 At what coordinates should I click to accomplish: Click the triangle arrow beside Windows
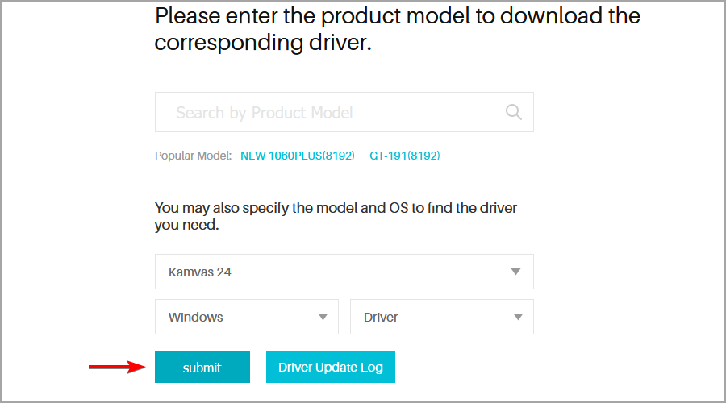[323, 317]
